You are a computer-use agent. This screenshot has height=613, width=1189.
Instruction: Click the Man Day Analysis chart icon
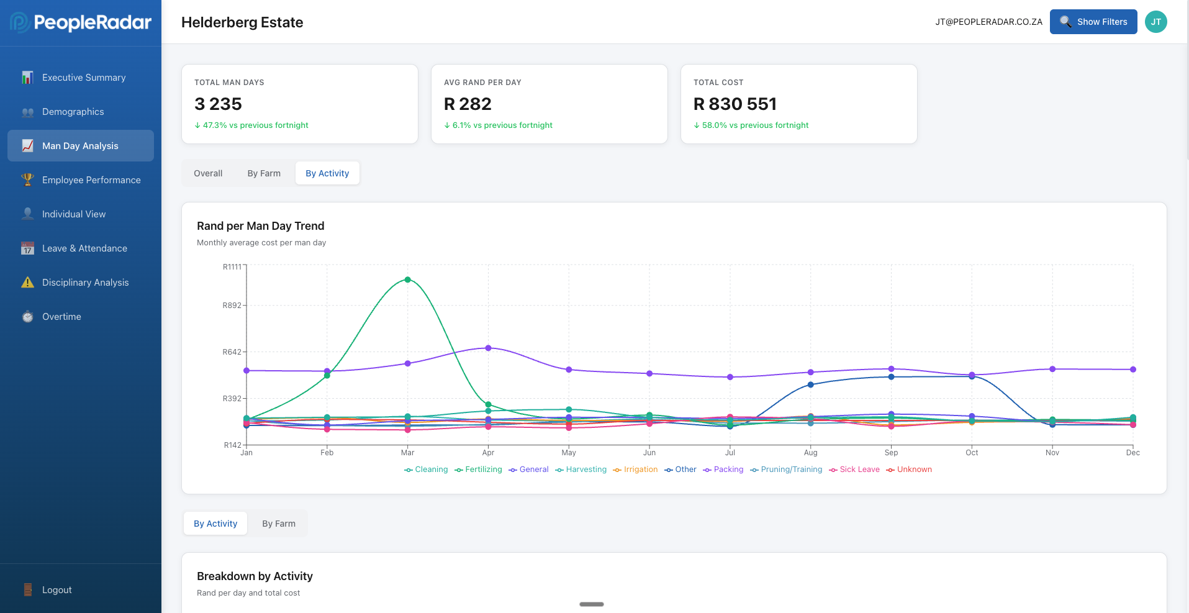(27, 145)
